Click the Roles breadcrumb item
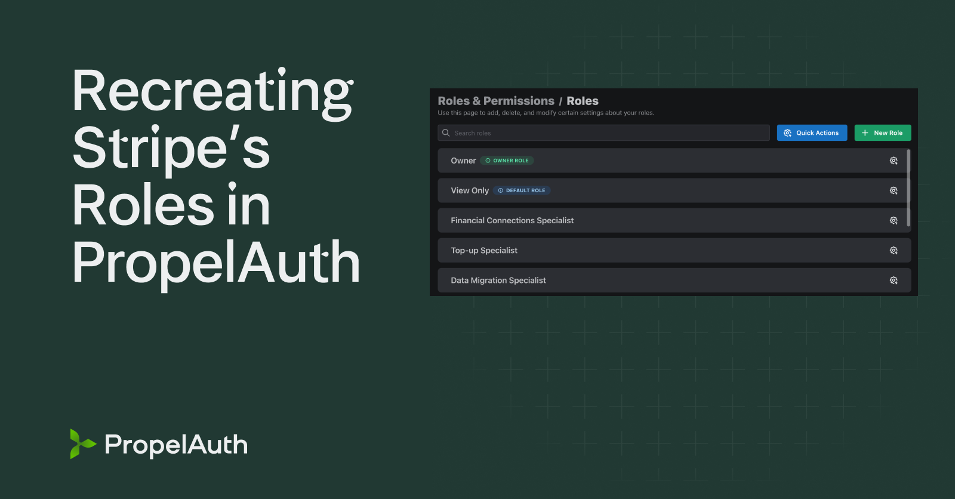Viewport: 955px width, 499px height. click(x=583, y=101)
